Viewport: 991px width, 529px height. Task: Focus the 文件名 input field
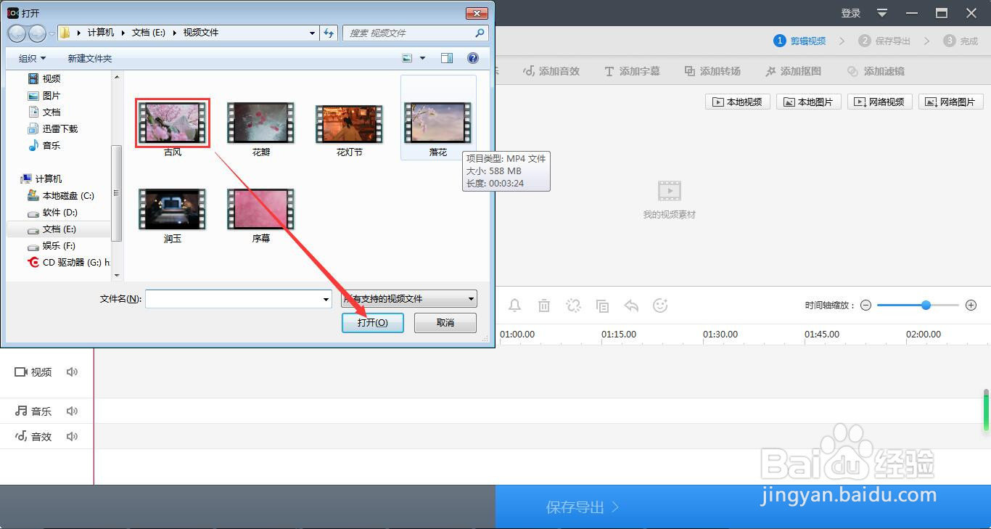pyautogui.click(x=233, y=299)
